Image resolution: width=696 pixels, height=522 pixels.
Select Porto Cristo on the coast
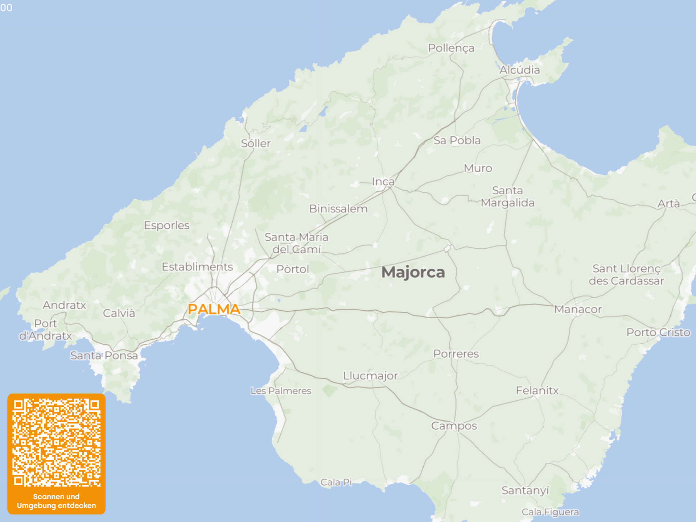click(x=658, y=332)
